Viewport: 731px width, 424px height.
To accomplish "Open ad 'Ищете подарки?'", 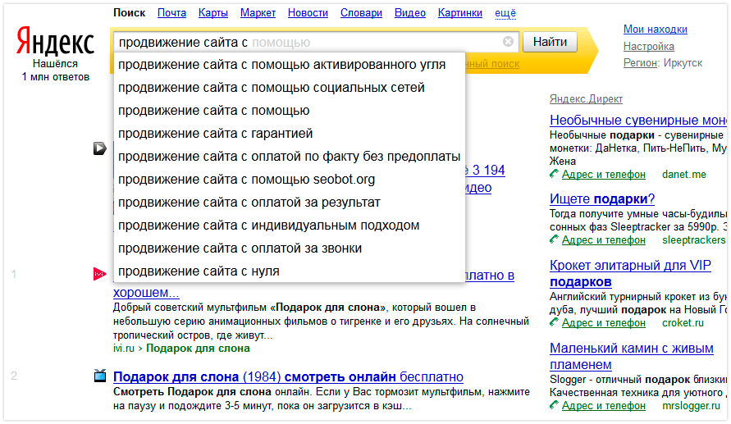I will [602, 199].
